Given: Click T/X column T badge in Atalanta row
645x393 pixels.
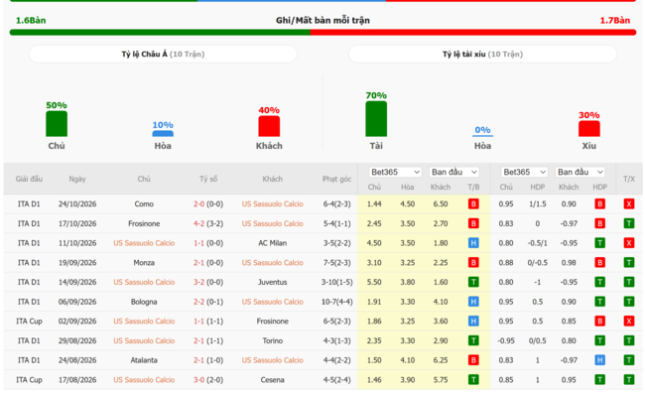Looking at the screenshot, I should 628,360.
